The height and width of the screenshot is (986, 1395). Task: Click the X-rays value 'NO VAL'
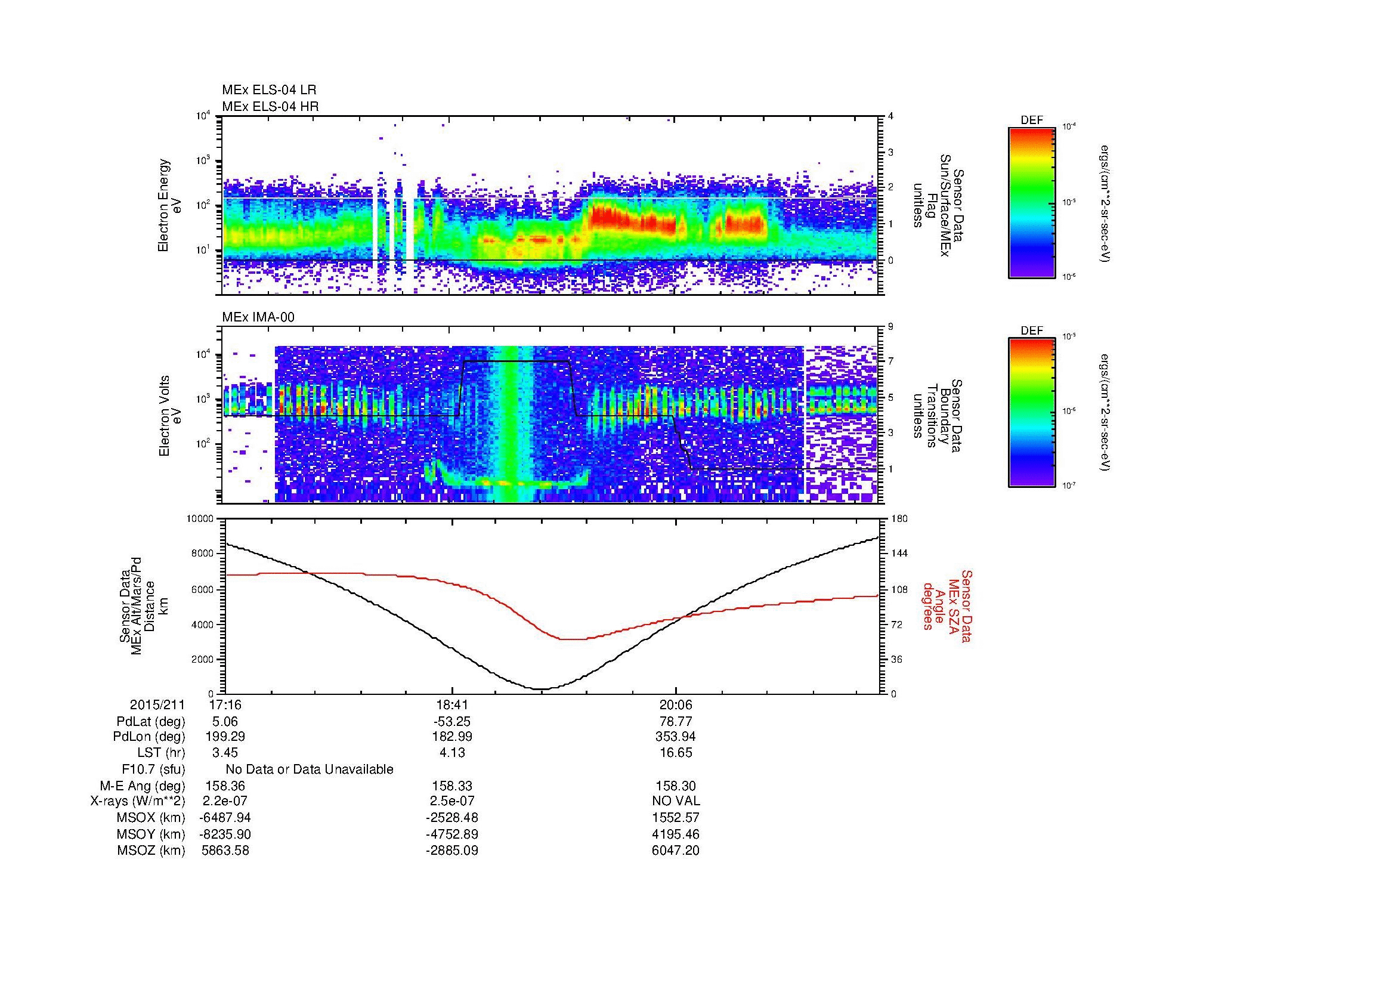pyautogui.click(x=676, y=801)
